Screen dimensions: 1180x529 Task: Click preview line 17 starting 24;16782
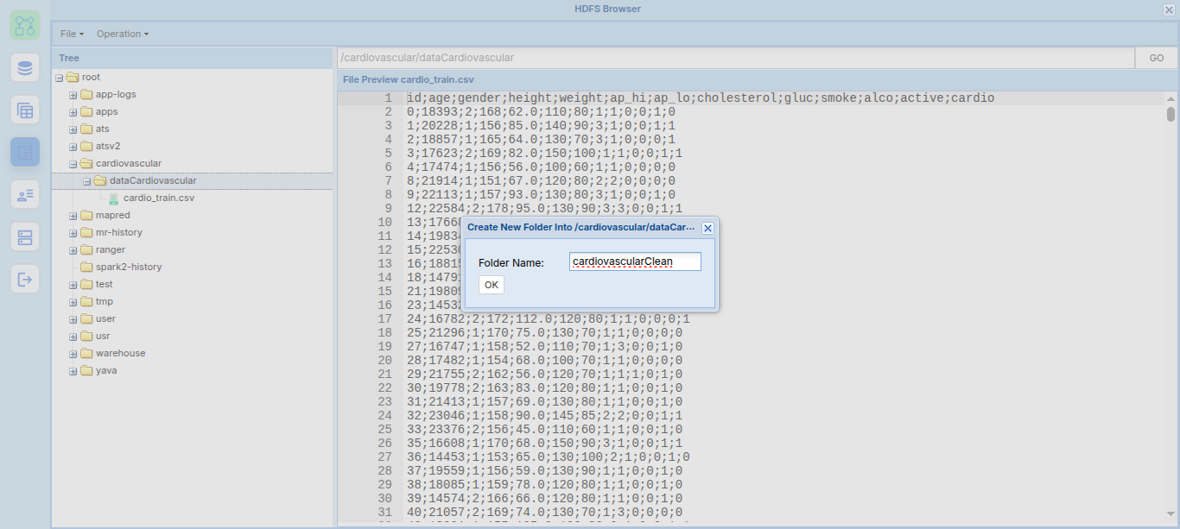[549, 319]
